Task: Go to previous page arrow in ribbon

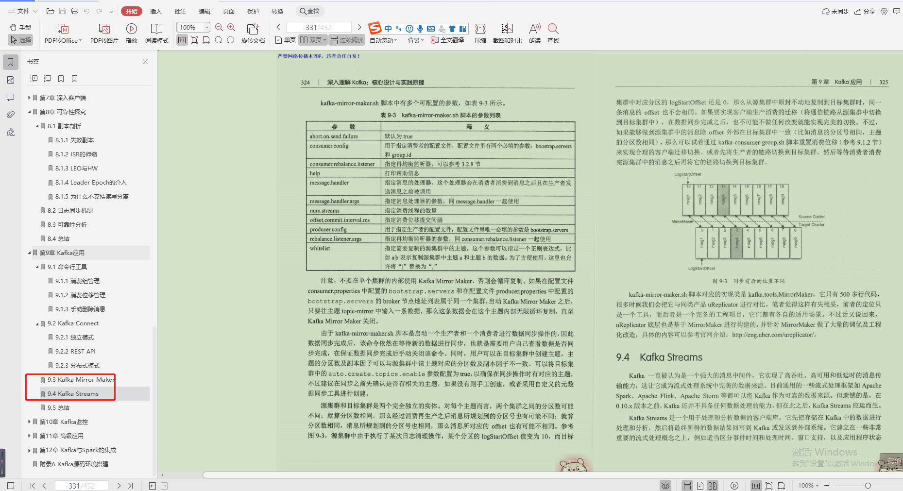Action: (278, 28)
